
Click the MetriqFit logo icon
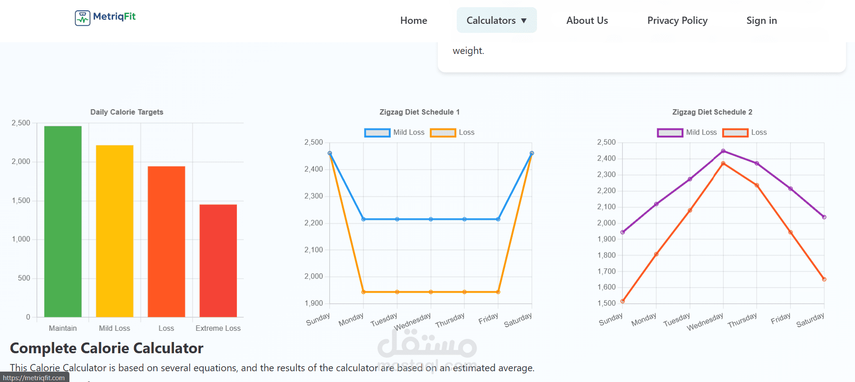tap(82, 18)
